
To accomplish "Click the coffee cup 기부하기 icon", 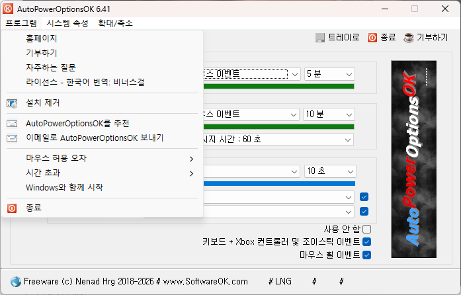I will coord(409,38).
